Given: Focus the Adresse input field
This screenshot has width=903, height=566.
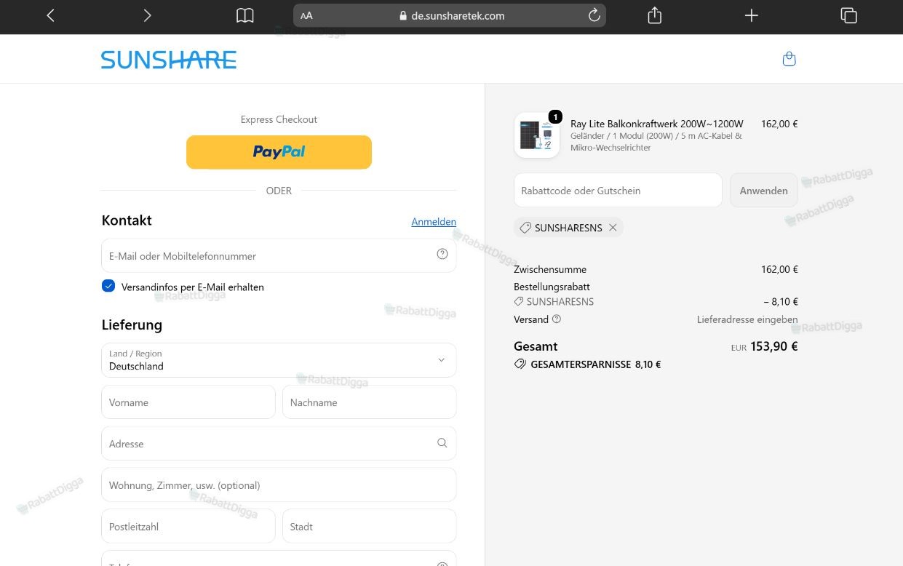Looking at the screenshot, I should click(279, 444).
